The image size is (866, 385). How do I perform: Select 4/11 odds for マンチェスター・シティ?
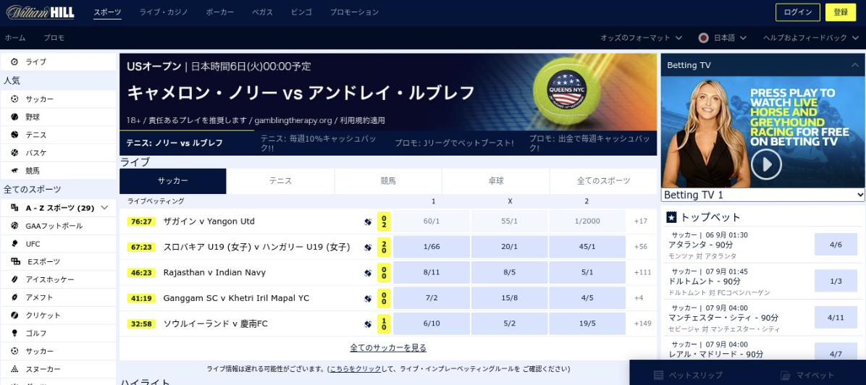(x=836, y=318)
